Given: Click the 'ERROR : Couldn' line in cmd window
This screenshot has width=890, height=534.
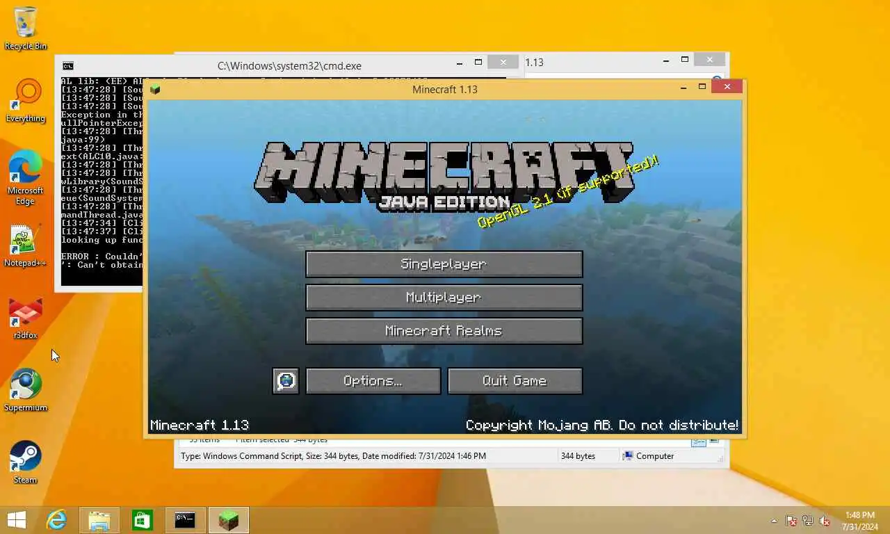Looking at the screenshot, I should point(102,257).
